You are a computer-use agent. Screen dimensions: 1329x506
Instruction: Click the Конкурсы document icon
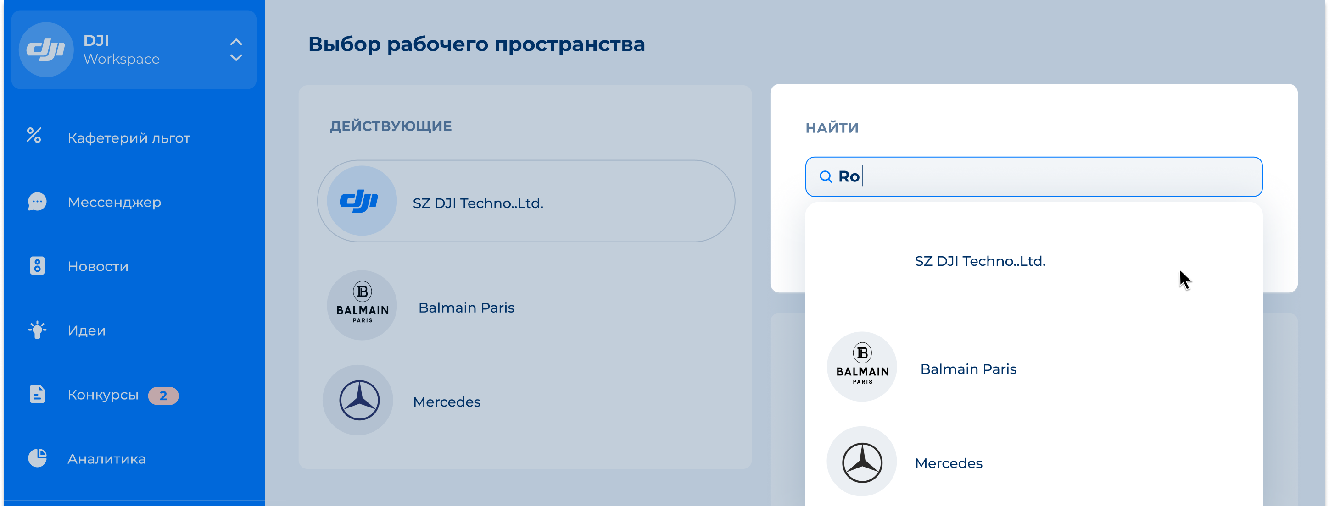pos(37,394)
